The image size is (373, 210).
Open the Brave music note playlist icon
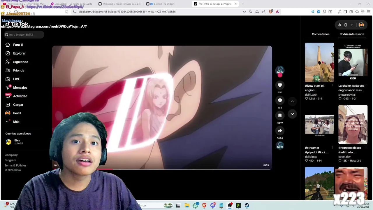pos(339,12)
